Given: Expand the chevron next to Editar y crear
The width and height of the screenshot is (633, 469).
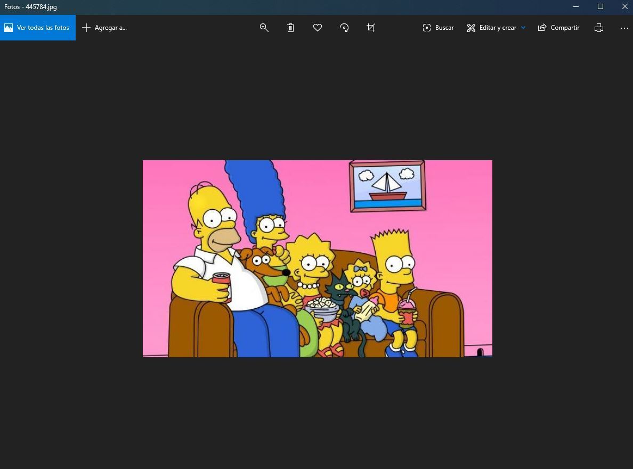Looking at the screenshot, I should coord(523,28).
